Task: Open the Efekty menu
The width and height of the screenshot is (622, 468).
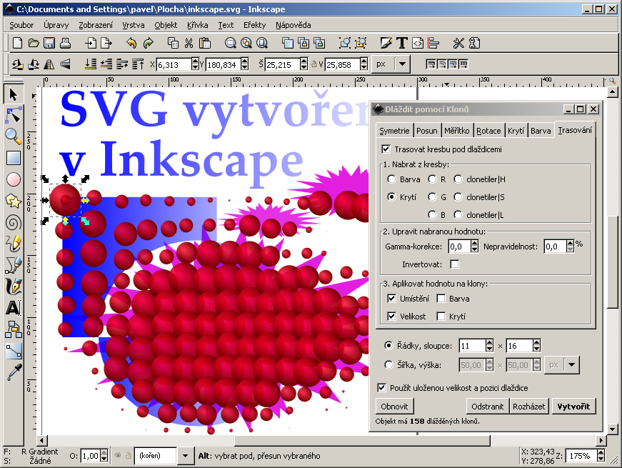Action: click(255, 25)
